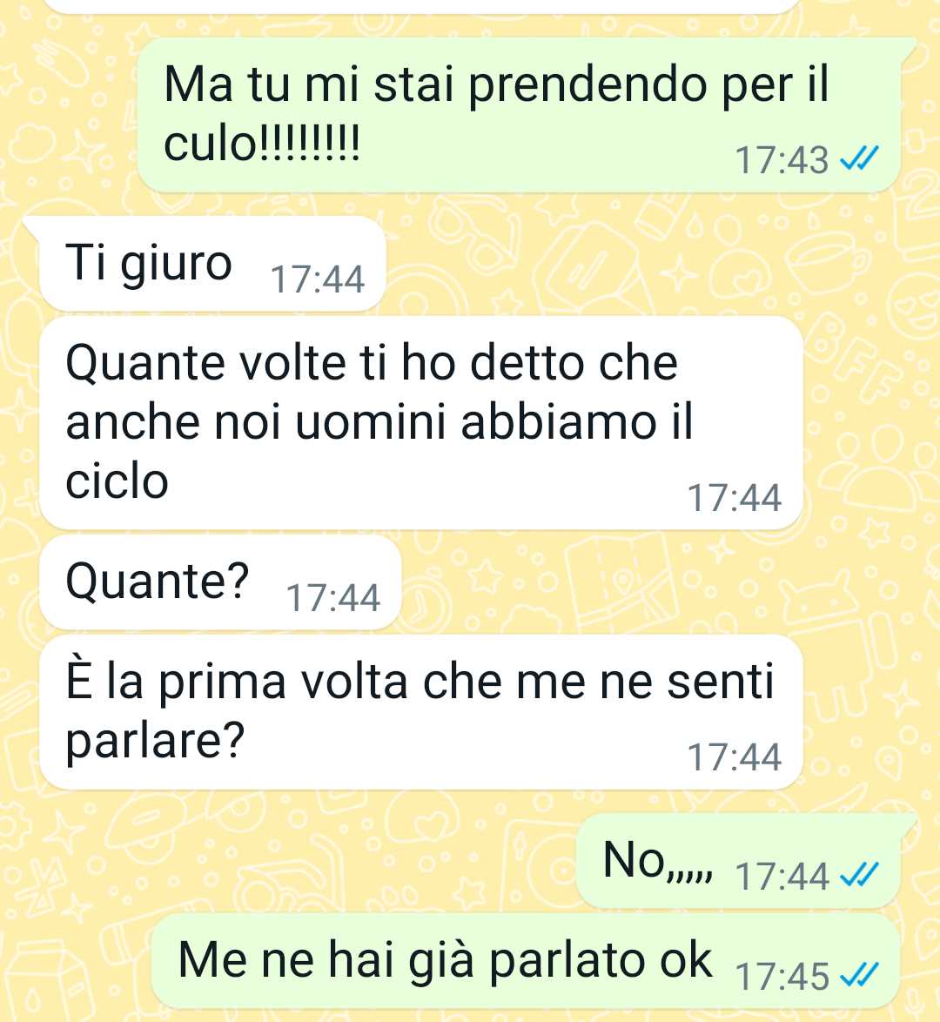This screenshot has height=1022, width=940.
Task: Tap the 17:44 timestamp beside 'No,,,,,,'
Action: 782,876
